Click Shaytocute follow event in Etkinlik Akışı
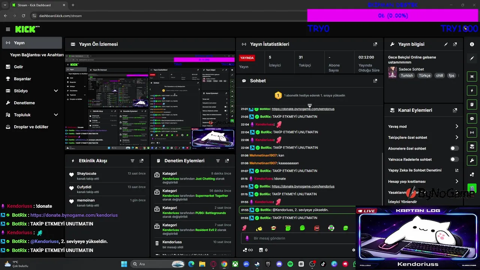Screen dimensions: 480x270 [x=107, y=176]
